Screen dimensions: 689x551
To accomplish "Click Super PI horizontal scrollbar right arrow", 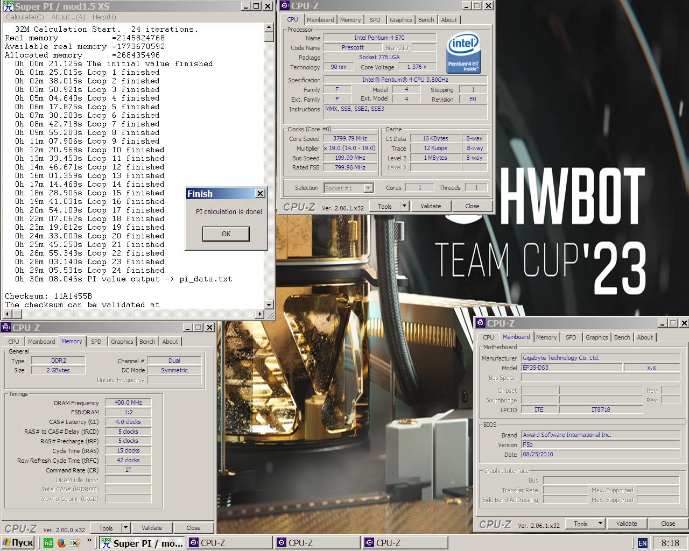I will [261, 313].
